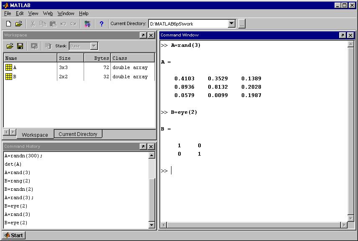Viewport: 358px width, 241px height.
Task: Click the Copy icon in main toolbar
Action: click(43, 24)
